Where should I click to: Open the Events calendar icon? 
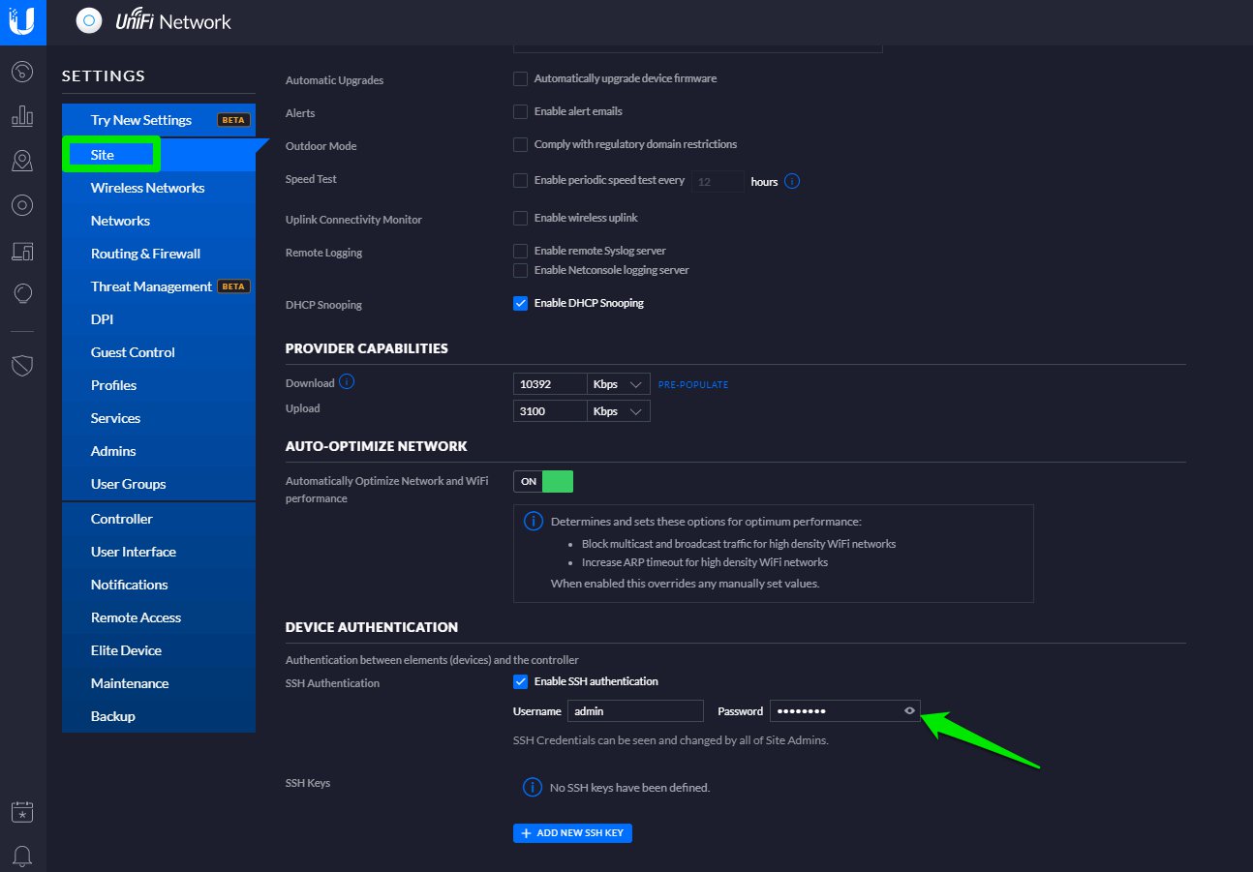click(x=22, y=812)
